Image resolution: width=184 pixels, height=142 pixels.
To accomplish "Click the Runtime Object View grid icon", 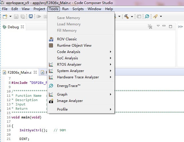I will point(51,46).
